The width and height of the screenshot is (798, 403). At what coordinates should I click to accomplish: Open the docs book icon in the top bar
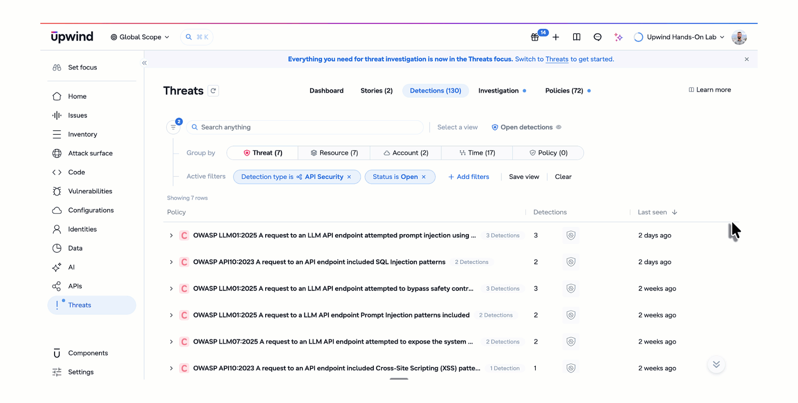click(x=576, y=37)
